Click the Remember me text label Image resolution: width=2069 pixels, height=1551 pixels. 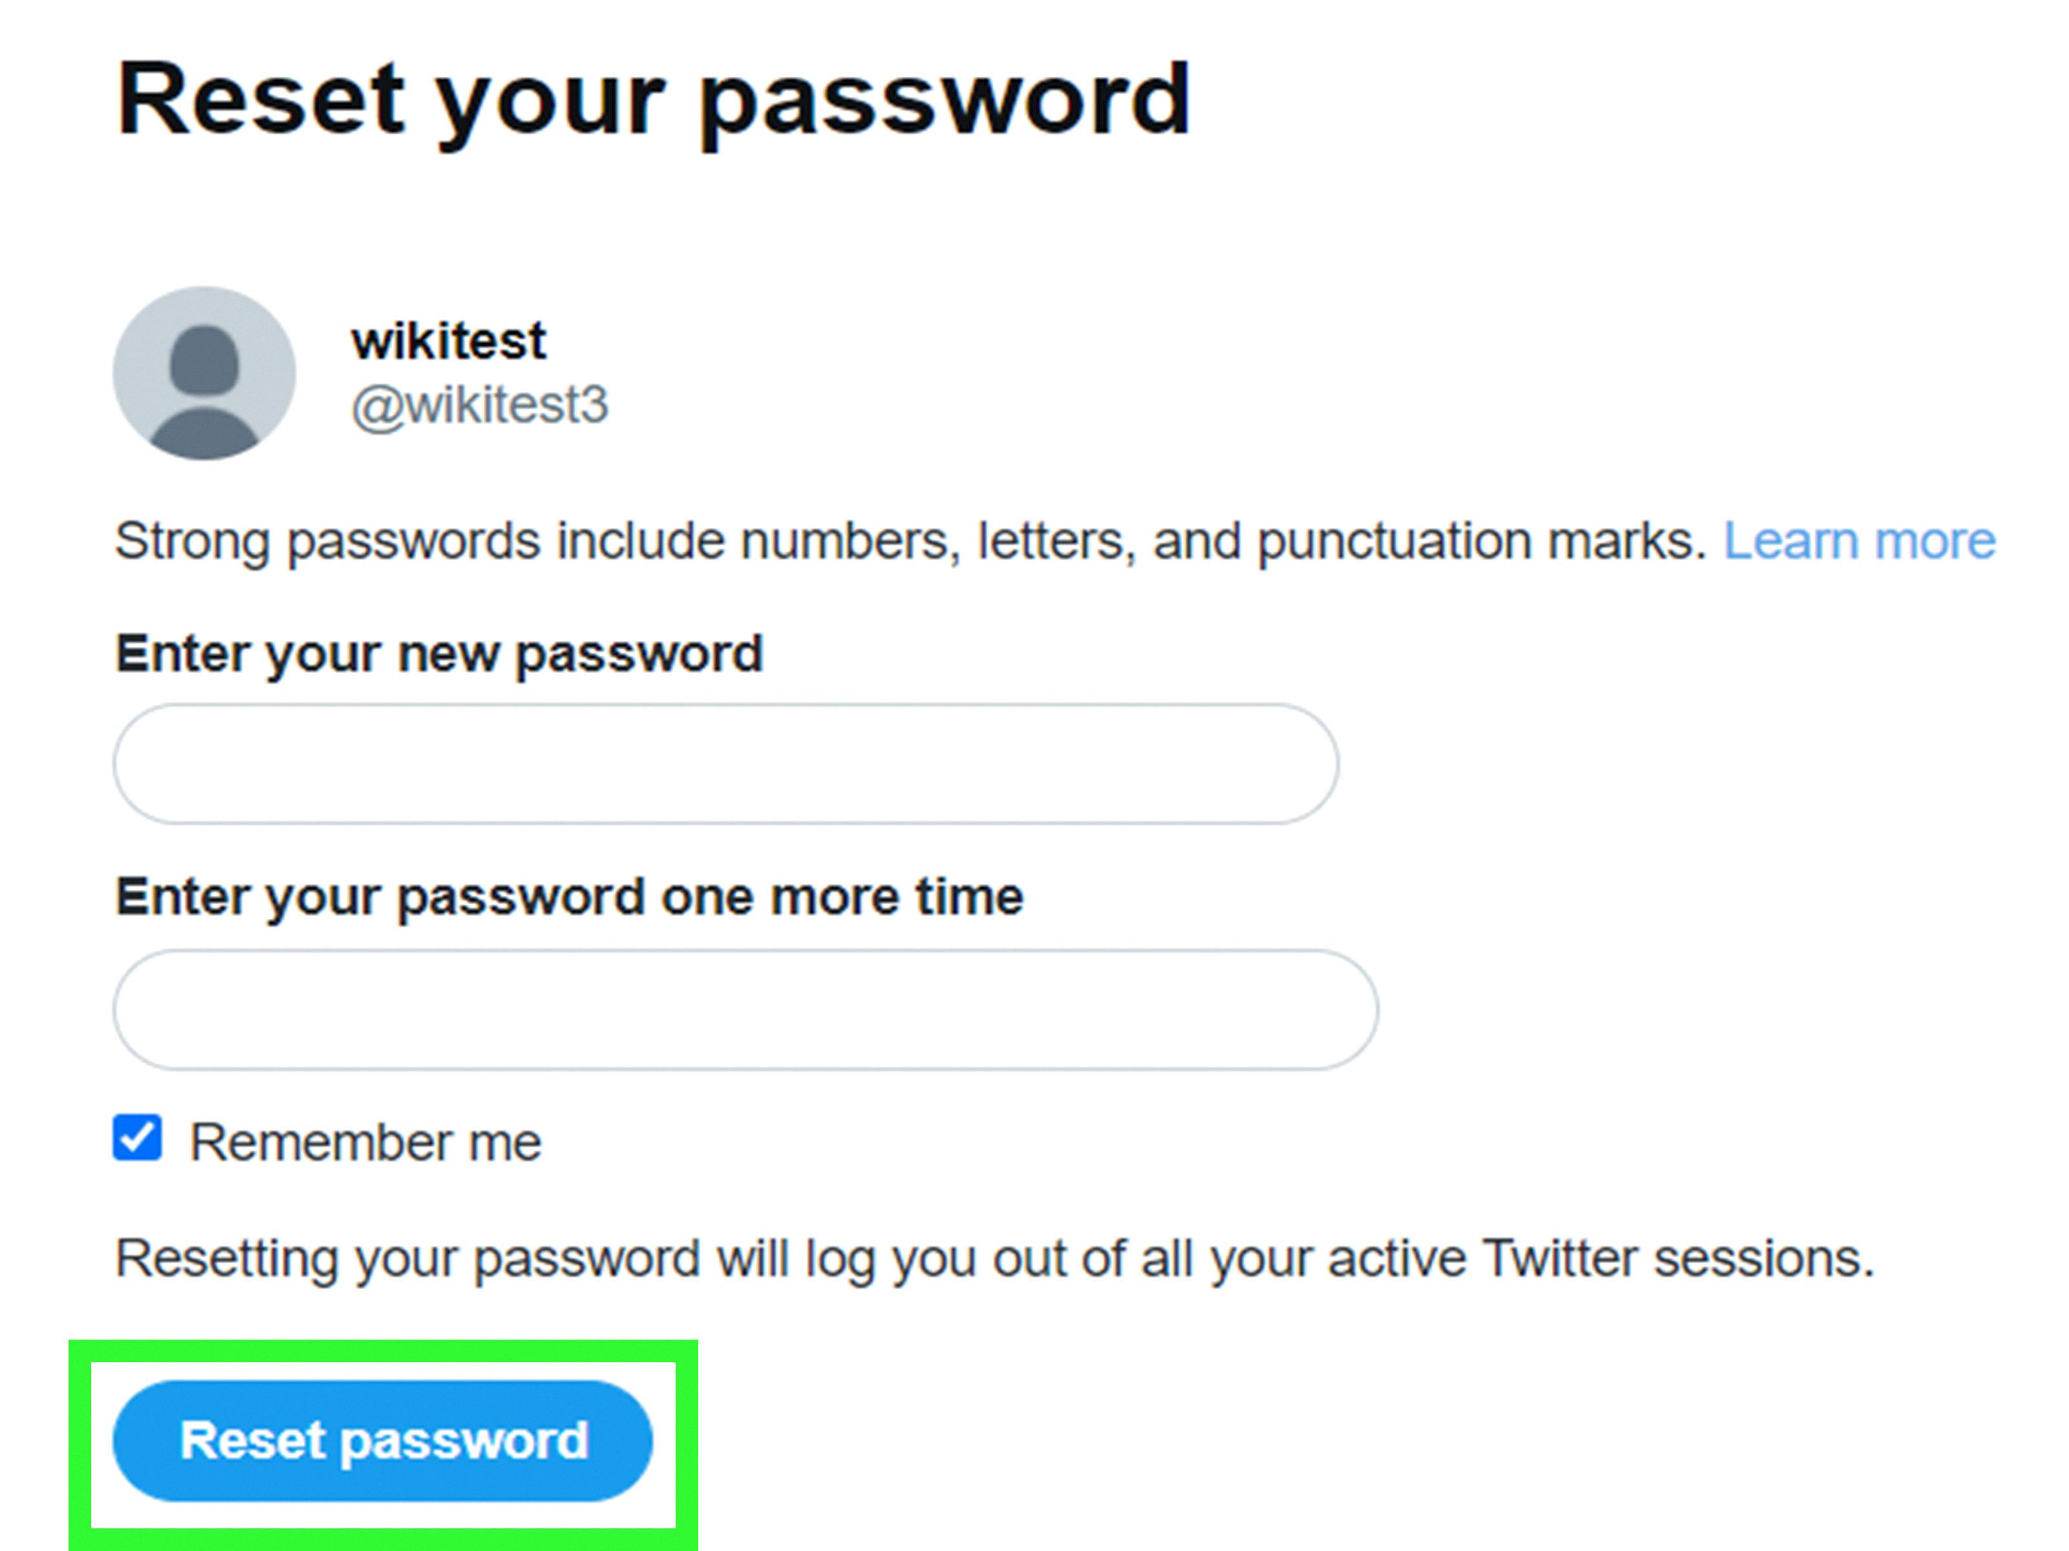366,1143
